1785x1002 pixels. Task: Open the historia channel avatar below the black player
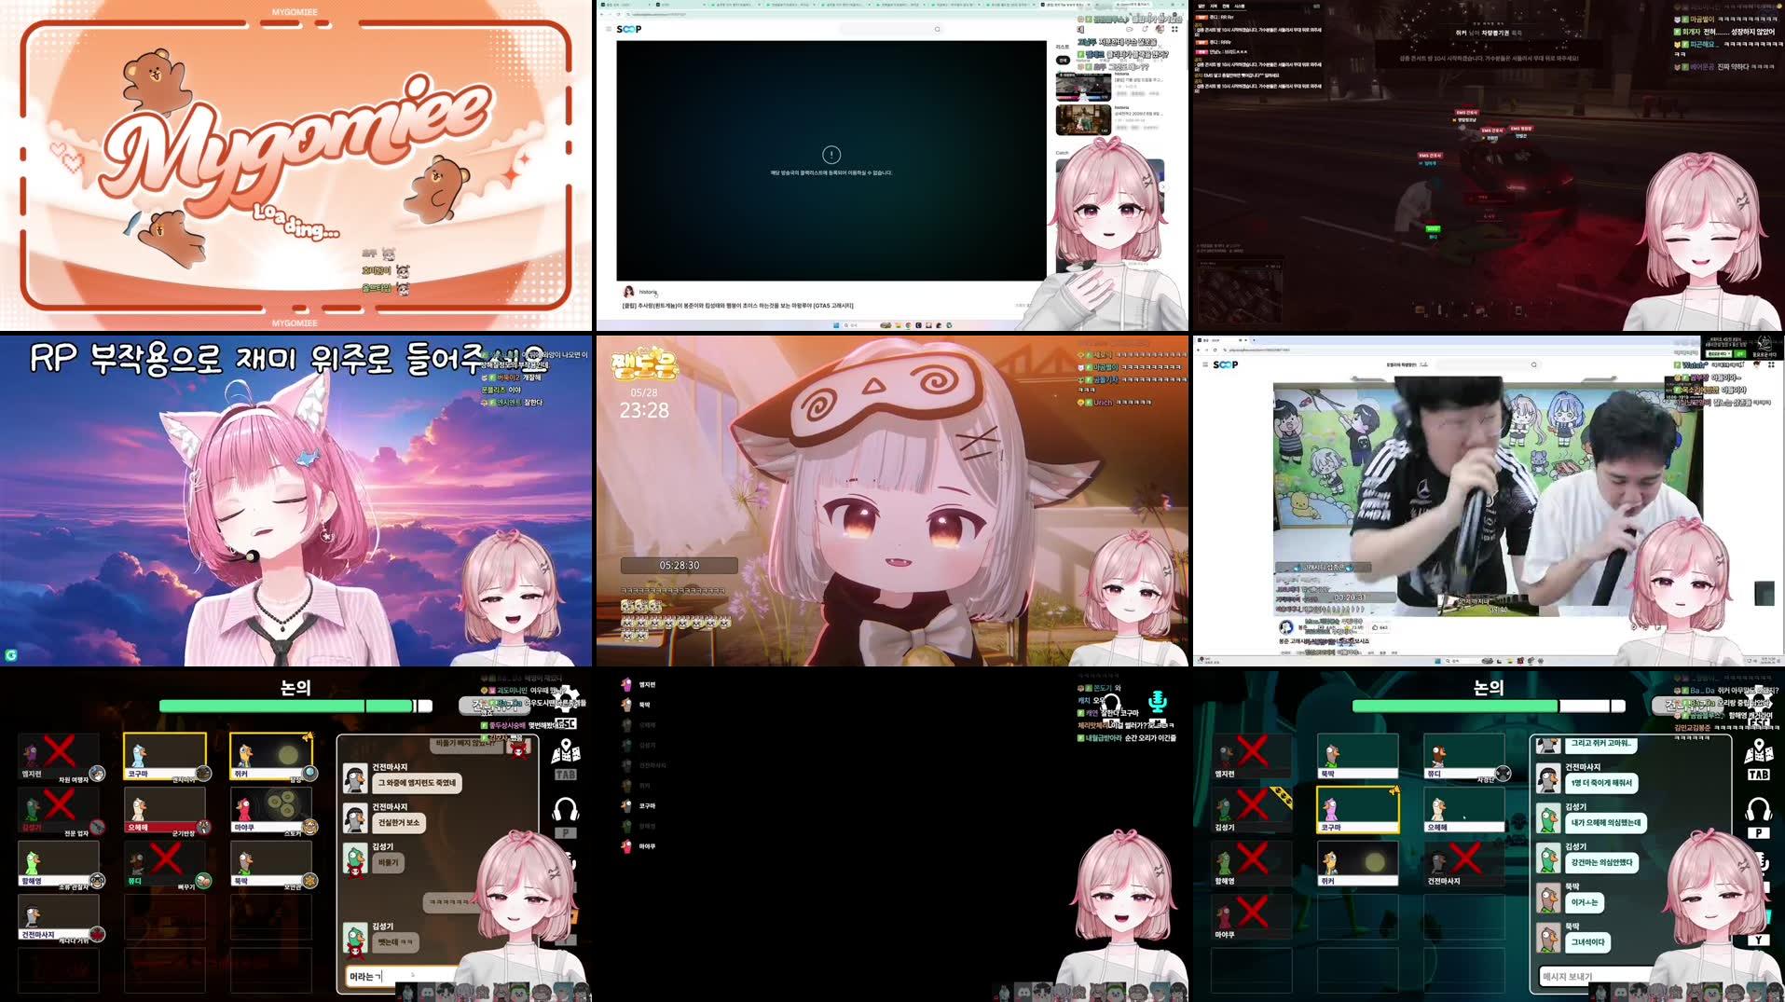click(x=628, y=292)
